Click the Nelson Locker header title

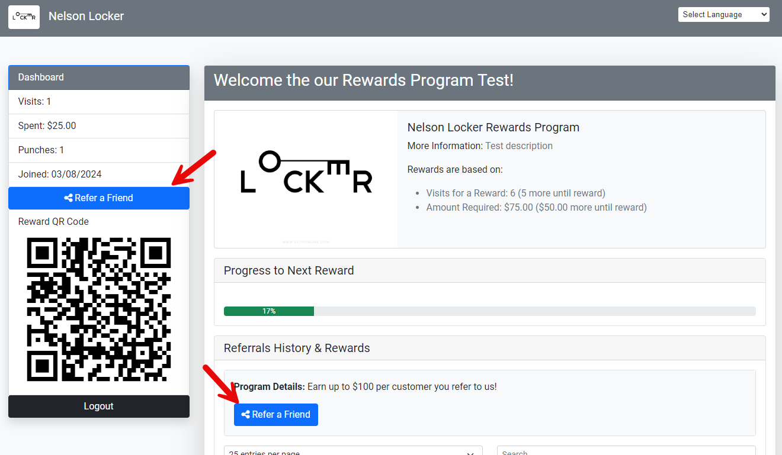pos(86,16)
